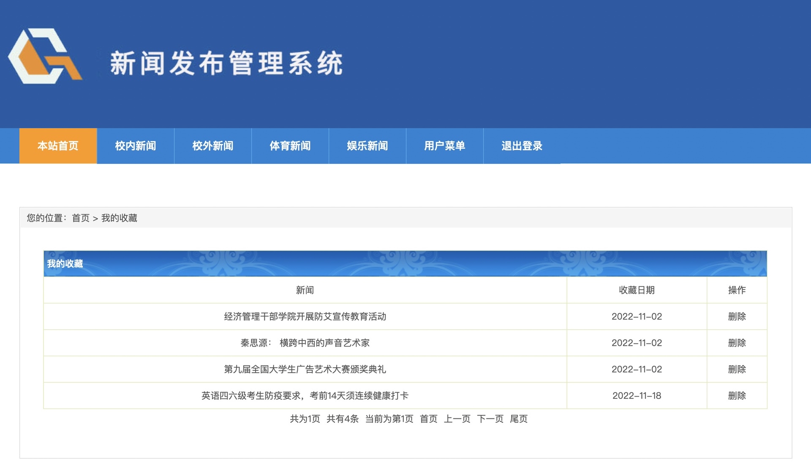811x466 pixels.
Task: Expand the 用户菜单 menu
Action: pyautogui.click(x=444, y=146)
